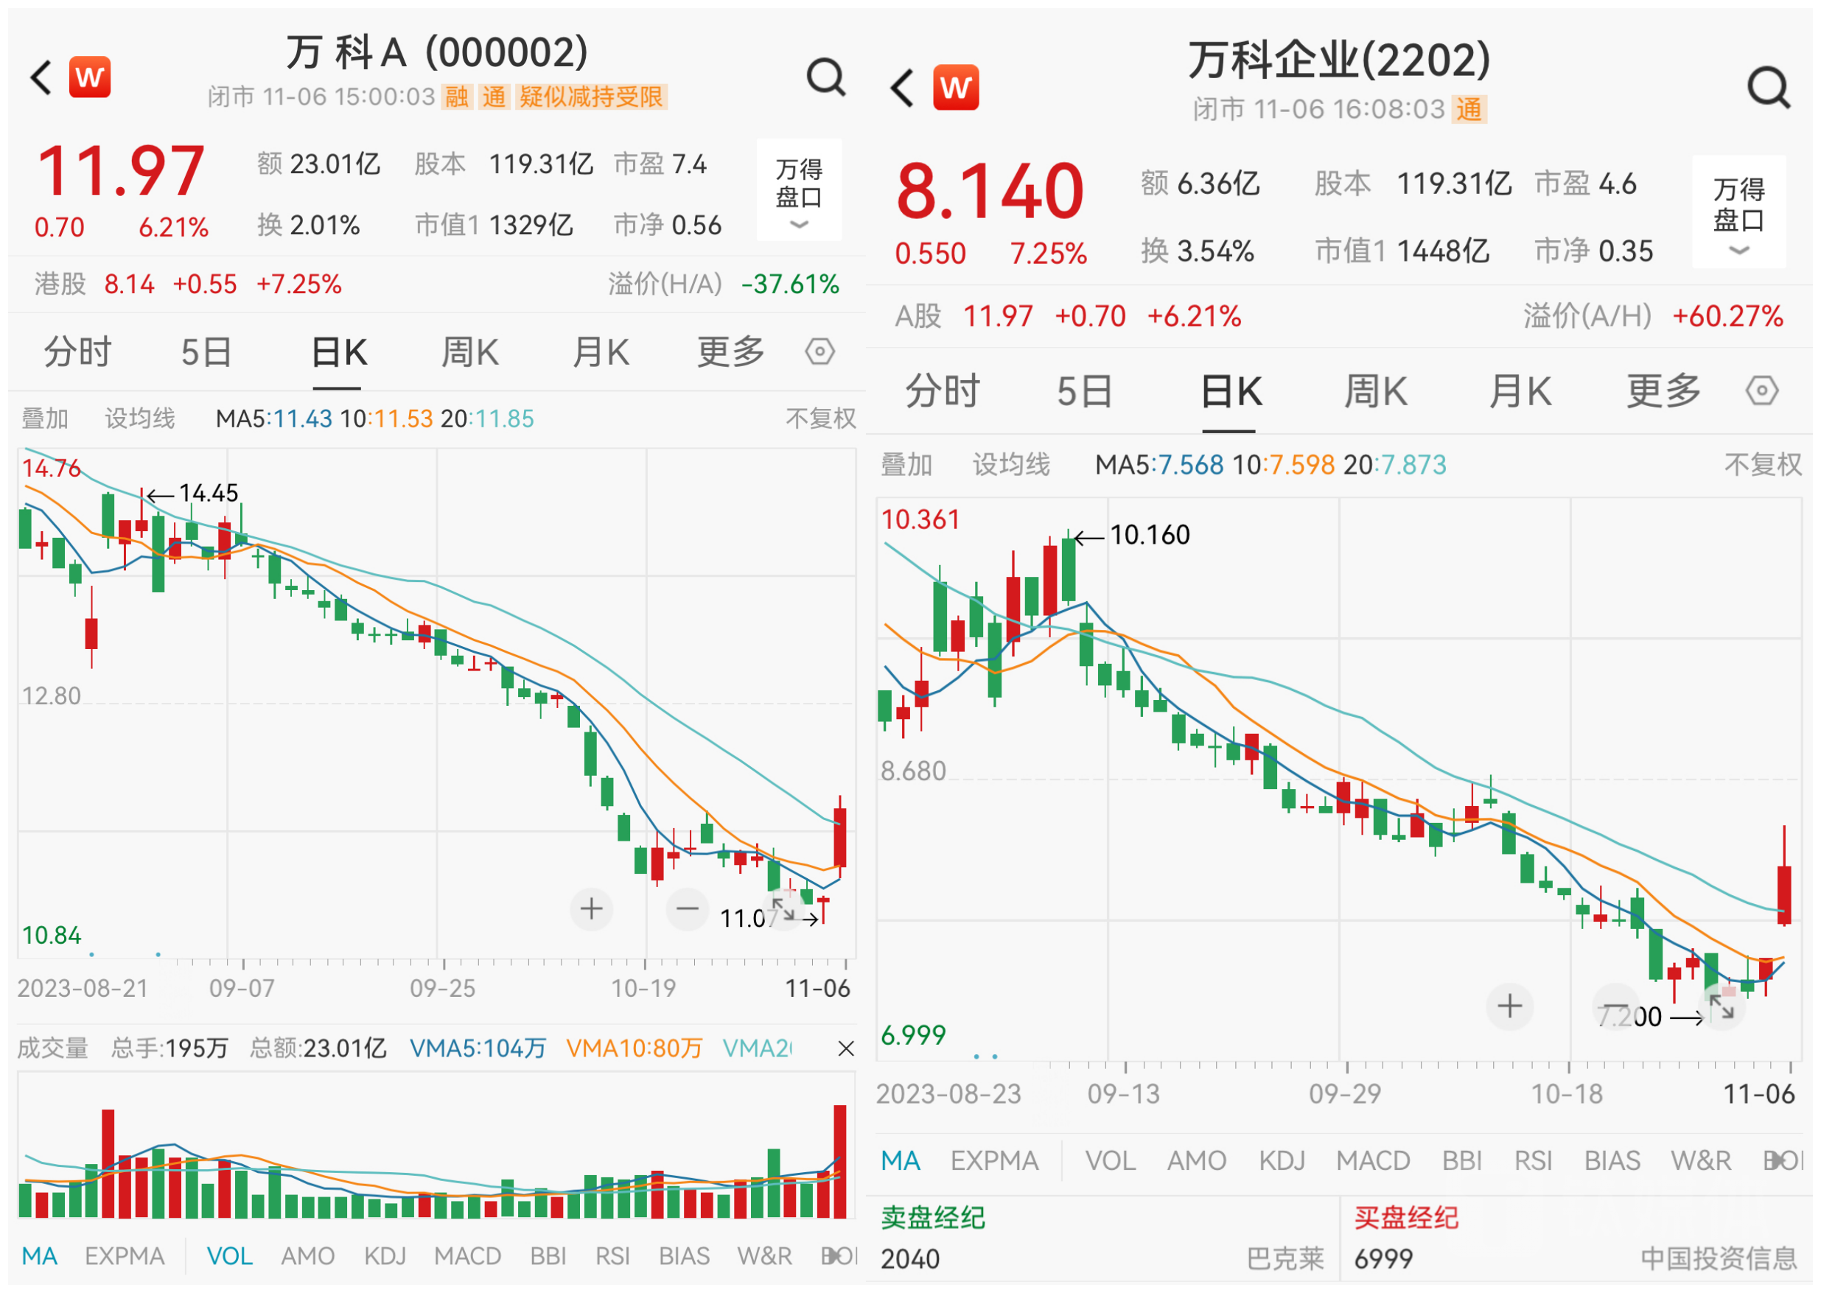Open search on 万科企业(2202) page
1821x1293 pixels.
coord(1769,87)
